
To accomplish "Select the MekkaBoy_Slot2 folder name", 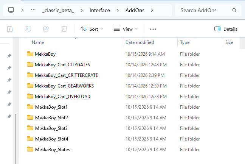I will click(51, 118).
